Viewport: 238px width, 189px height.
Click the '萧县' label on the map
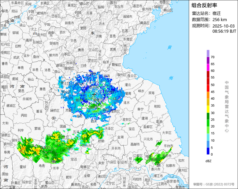(43, 89)
